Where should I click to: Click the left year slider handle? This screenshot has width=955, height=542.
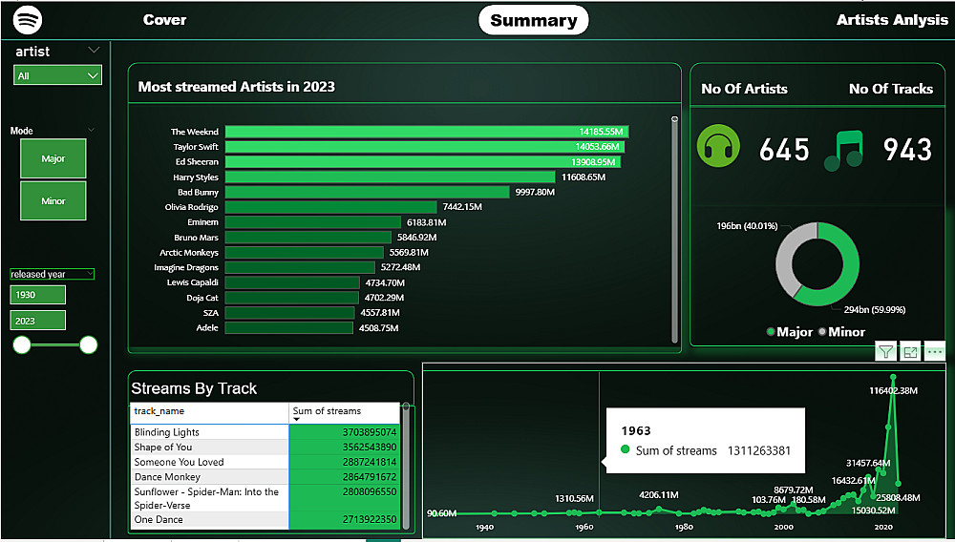coord(22,344)
